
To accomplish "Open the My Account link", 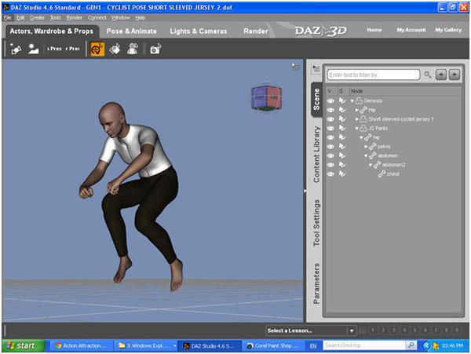I will point(411,30).
